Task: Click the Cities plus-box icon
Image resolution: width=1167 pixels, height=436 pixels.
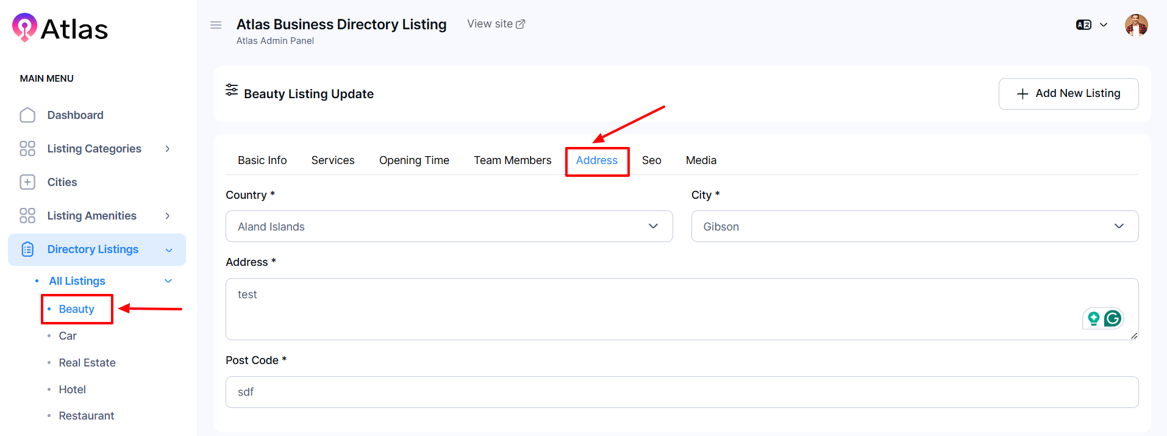Action: pos(27,182)
